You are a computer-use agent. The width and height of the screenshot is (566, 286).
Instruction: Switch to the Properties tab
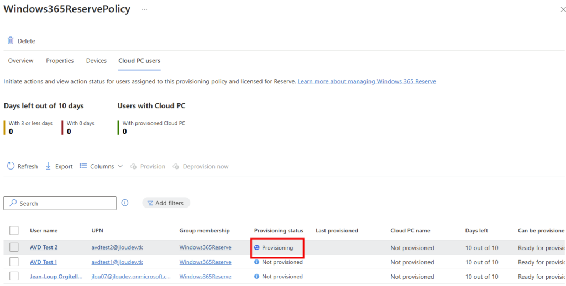click(60, 61)
